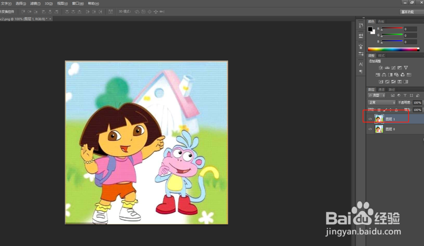Screen dimensions: 424x246
Task: Click the align top edges icon
Action: click(23, 11)
